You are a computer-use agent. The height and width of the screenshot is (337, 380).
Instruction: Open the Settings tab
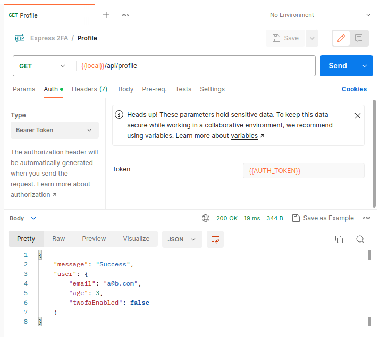212,89
